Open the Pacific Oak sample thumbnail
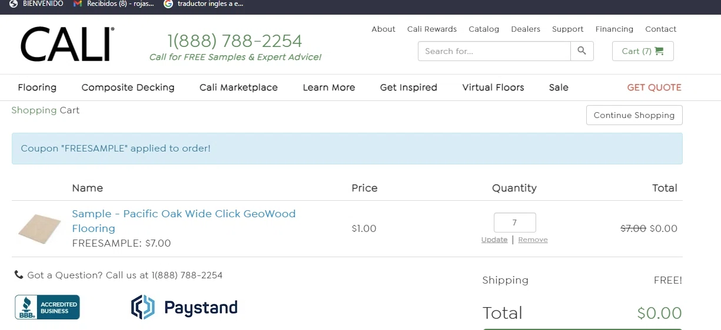The width and height of the screenshot is (721, 330). [39, 228]
